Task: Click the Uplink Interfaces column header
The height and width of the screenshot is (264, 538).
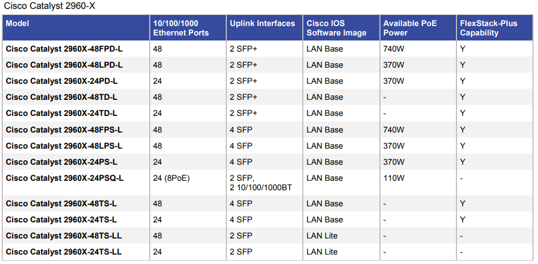Action: 262,24
